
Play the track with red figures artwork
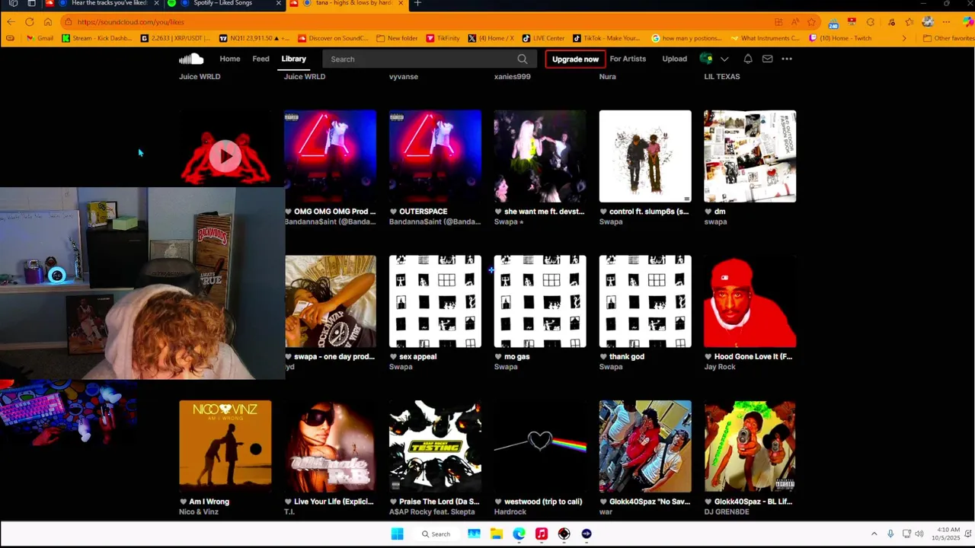click(x=225, y=156)
